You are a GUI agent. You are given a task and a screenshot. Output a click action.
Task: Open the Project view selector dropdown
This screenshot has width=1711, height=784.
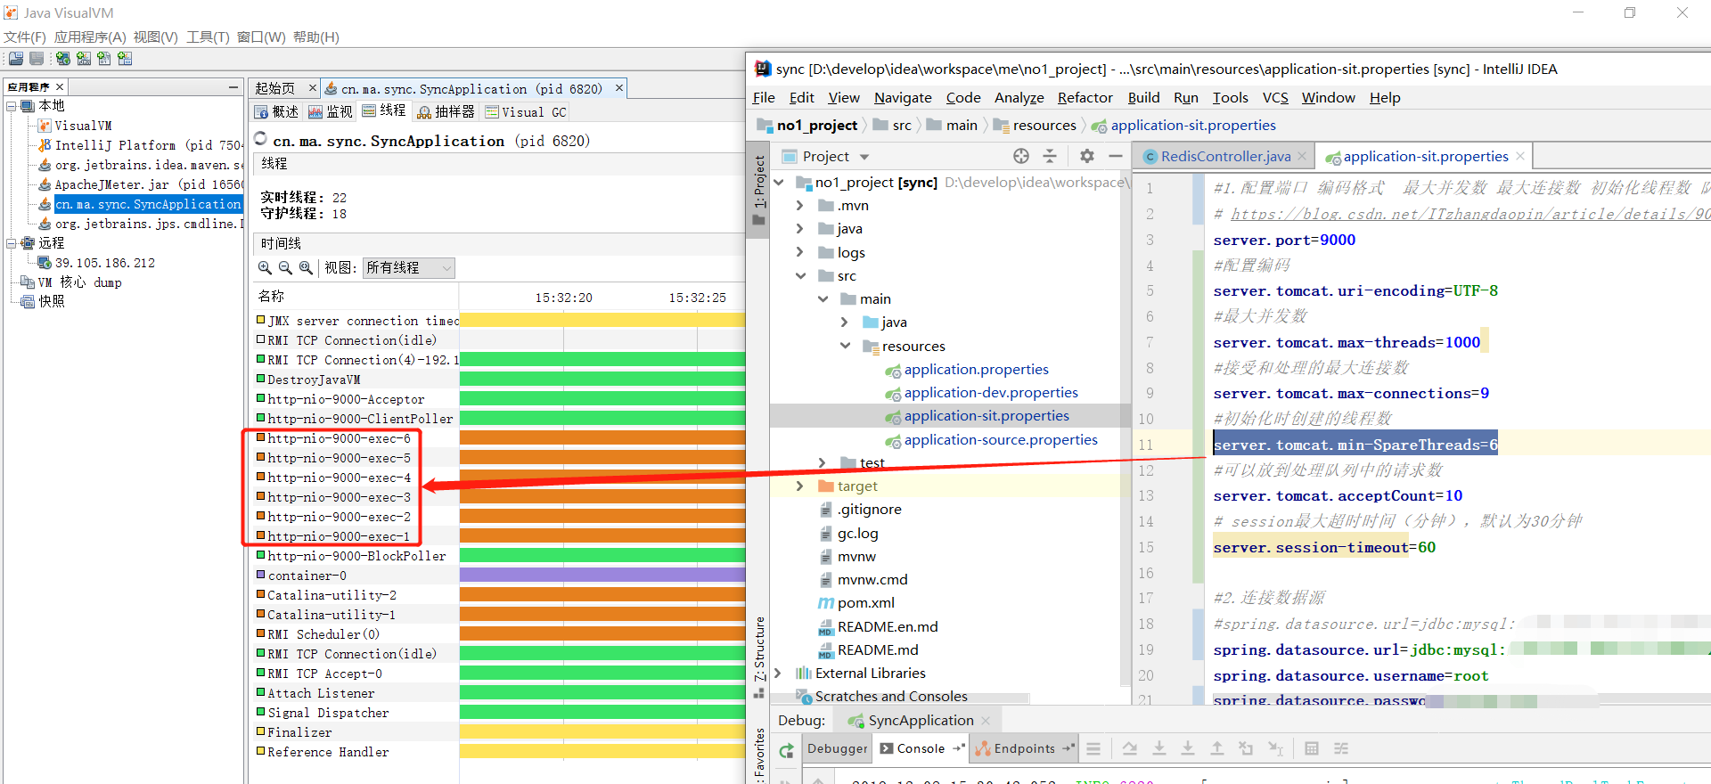pyautogui.click(x=864, y=158)
